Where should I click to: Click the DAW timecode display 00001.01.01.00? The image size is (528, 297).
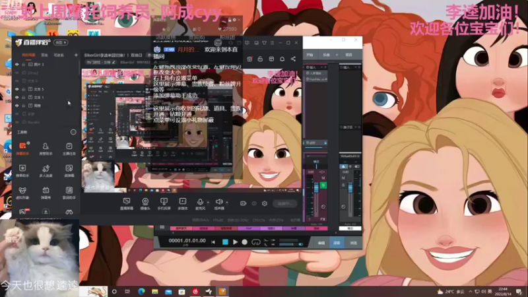[187, 241]
